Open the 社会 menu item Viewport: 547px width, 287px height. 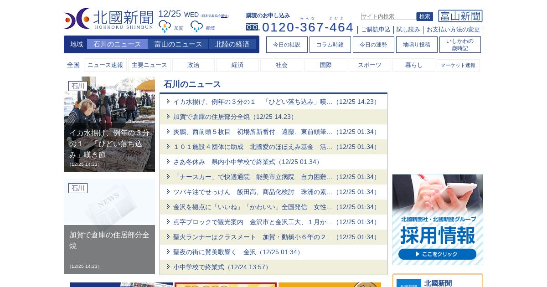(282, 65)
